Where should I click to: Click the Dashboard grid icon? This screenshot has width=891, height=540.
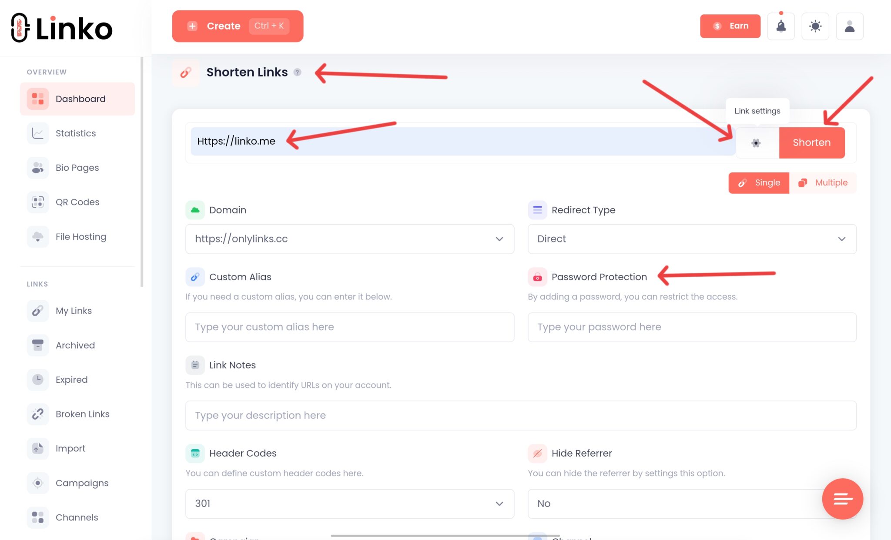click(38, 99)
